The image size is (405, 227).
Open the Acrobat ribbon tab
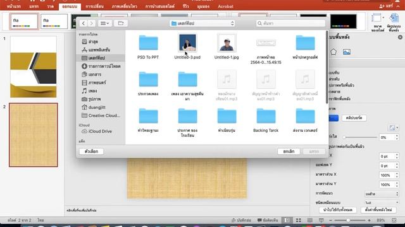[x=225, y=6]
